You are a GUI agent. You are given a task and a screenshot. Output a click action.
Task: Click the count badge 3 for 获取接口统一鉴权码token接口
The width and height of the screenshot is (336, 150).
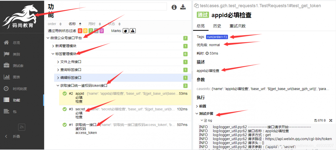pos(185,86)
